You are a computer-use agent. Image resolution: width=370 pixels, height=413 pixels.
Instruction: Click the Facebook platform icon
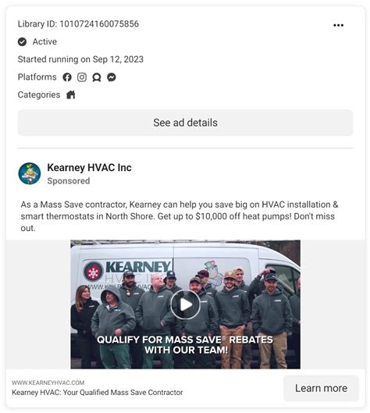point(67,77)
